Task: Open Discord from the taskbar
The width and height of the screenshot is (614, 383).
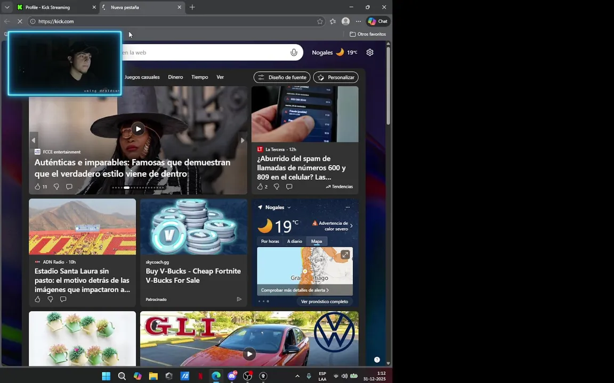Action: [232, 376]
